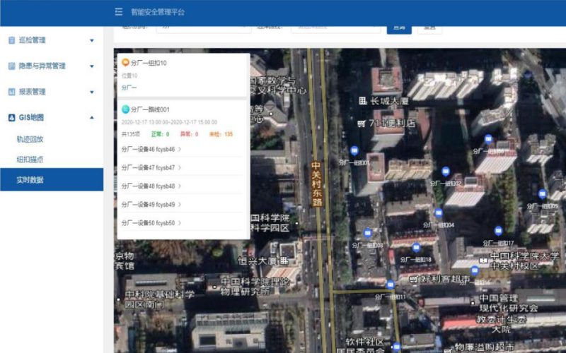Expand the 报表管理 sidebar section
Viewport: 566px width, 353px height.
51,92
